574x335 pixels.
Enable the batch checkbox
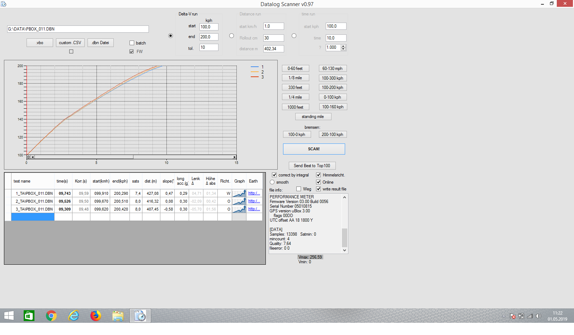coord(132,43)
